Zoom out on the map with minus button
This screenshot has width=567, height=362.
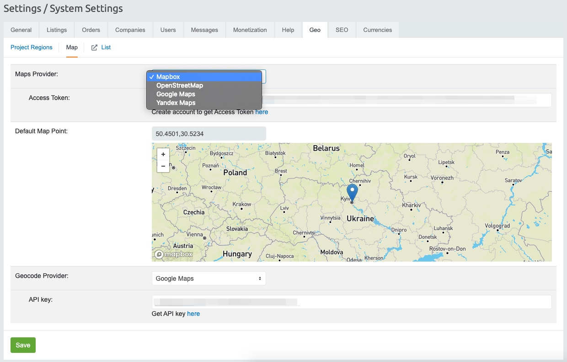pyautogui.click(x=163, y=166)
